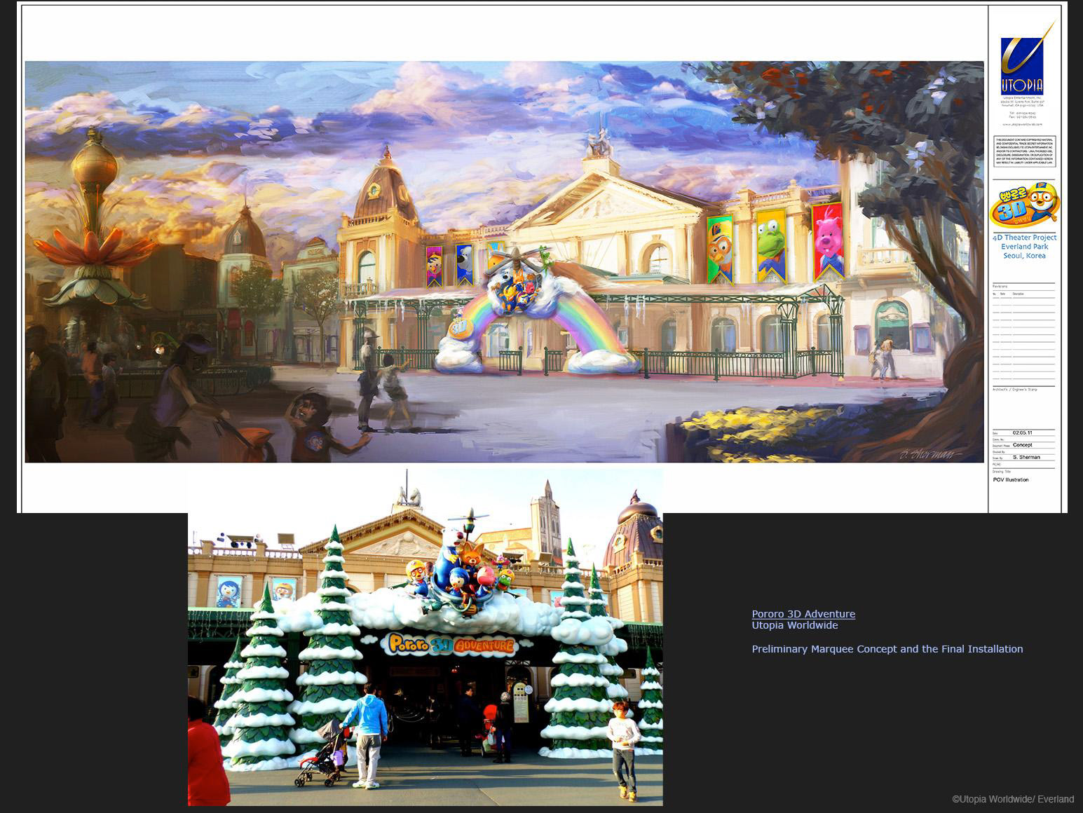This screenshot has width=1083, height=813.
Task: Click the 'POV Illustration' drawing title
Action: click(1011, 480)
